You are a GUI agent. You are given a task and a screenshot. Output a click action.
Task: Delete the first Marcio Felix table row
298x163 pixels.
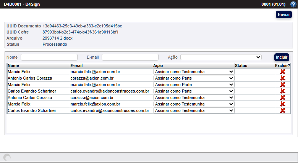(282, 72)
